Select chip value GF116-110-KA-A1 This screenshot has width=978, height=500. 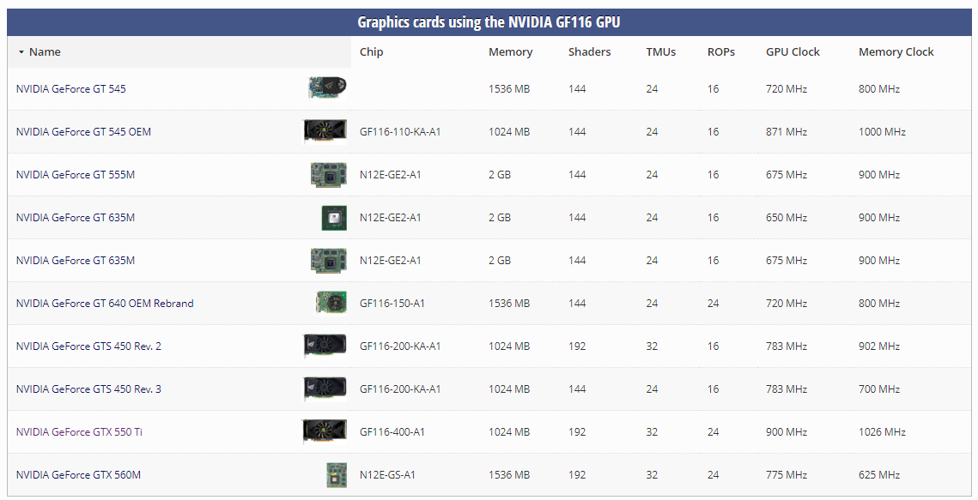pos(400,132)
